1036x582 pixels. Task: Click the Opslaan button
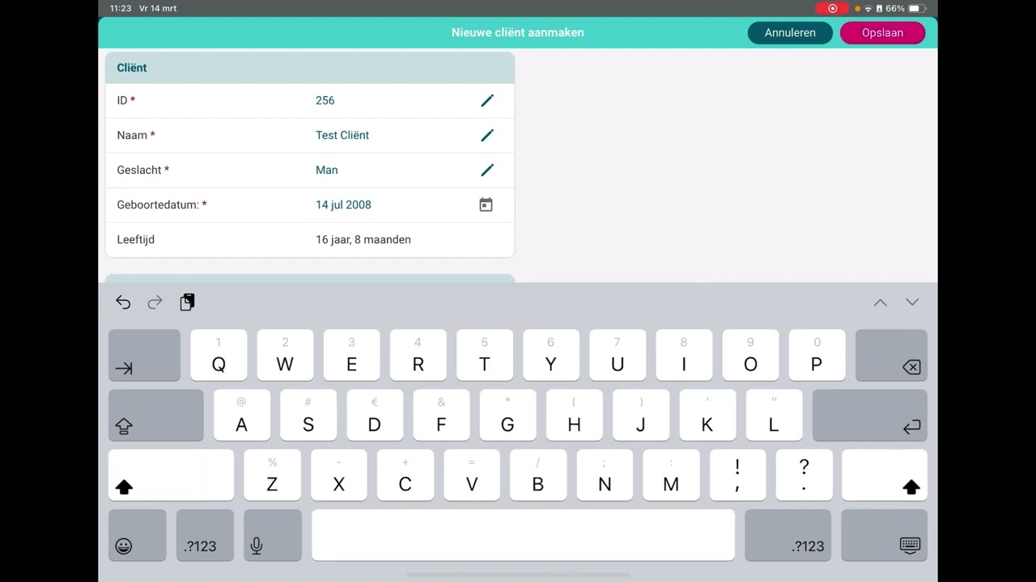tap(882, 33)
